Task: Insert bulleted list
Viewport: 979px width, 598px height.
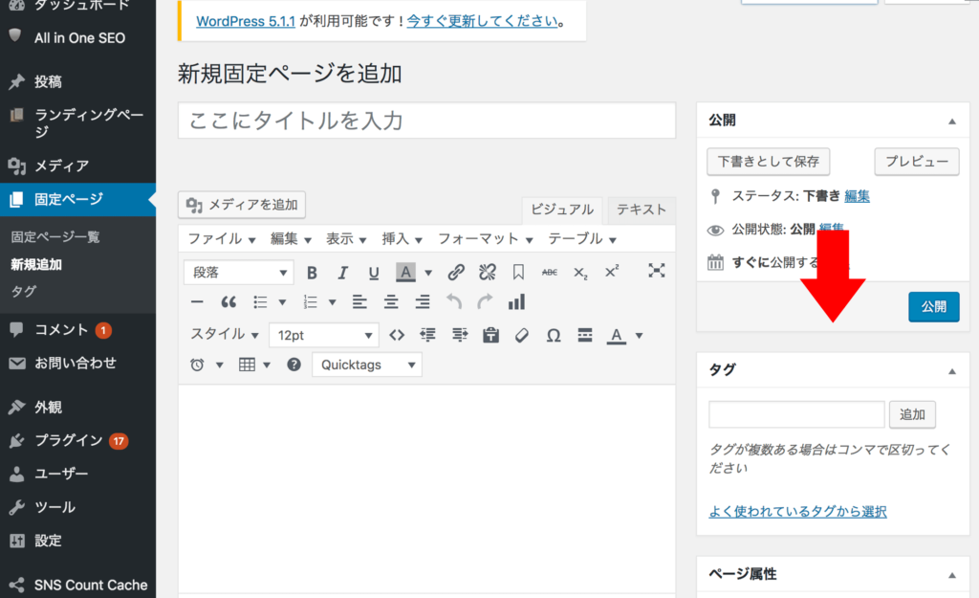Action: tap(260, 302)
